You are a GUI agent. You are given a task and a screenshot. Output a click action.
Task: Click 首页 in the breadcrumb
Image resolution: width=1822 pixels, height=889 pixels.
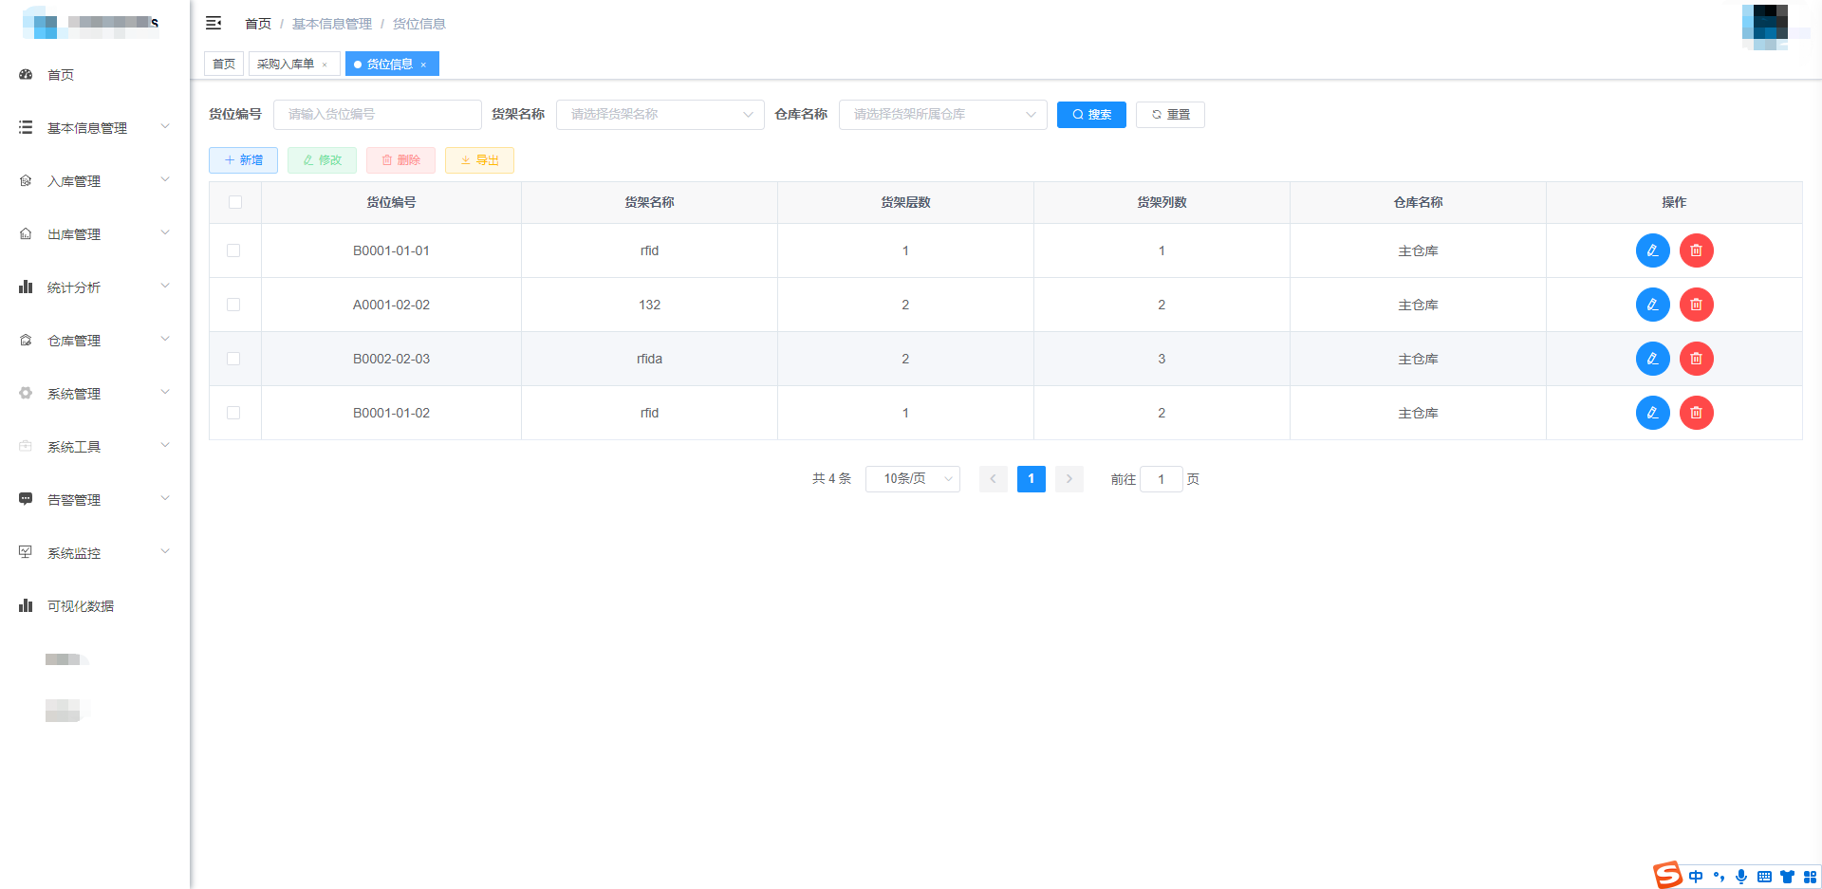coord(258,24)
